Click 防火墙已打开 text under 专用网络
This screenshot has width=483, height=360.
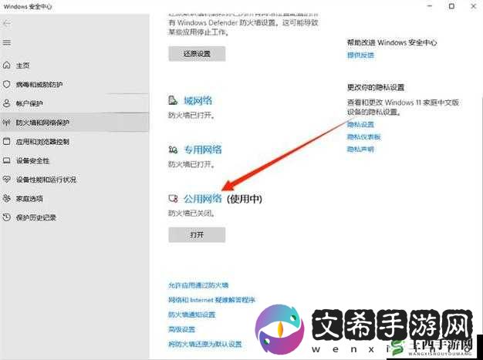tap(191, 164)
